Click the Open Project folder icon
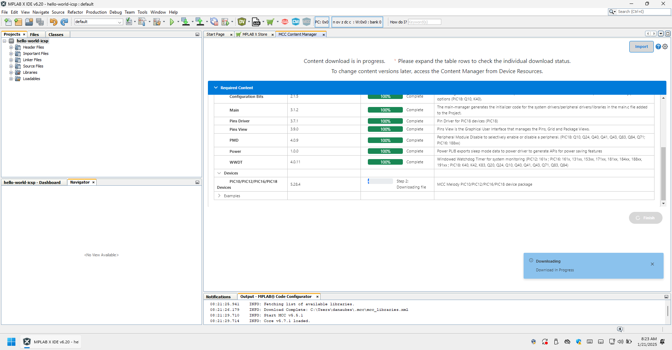Image resolution: width=672 pixels, height=350 pixels. (x=29, y=22)
